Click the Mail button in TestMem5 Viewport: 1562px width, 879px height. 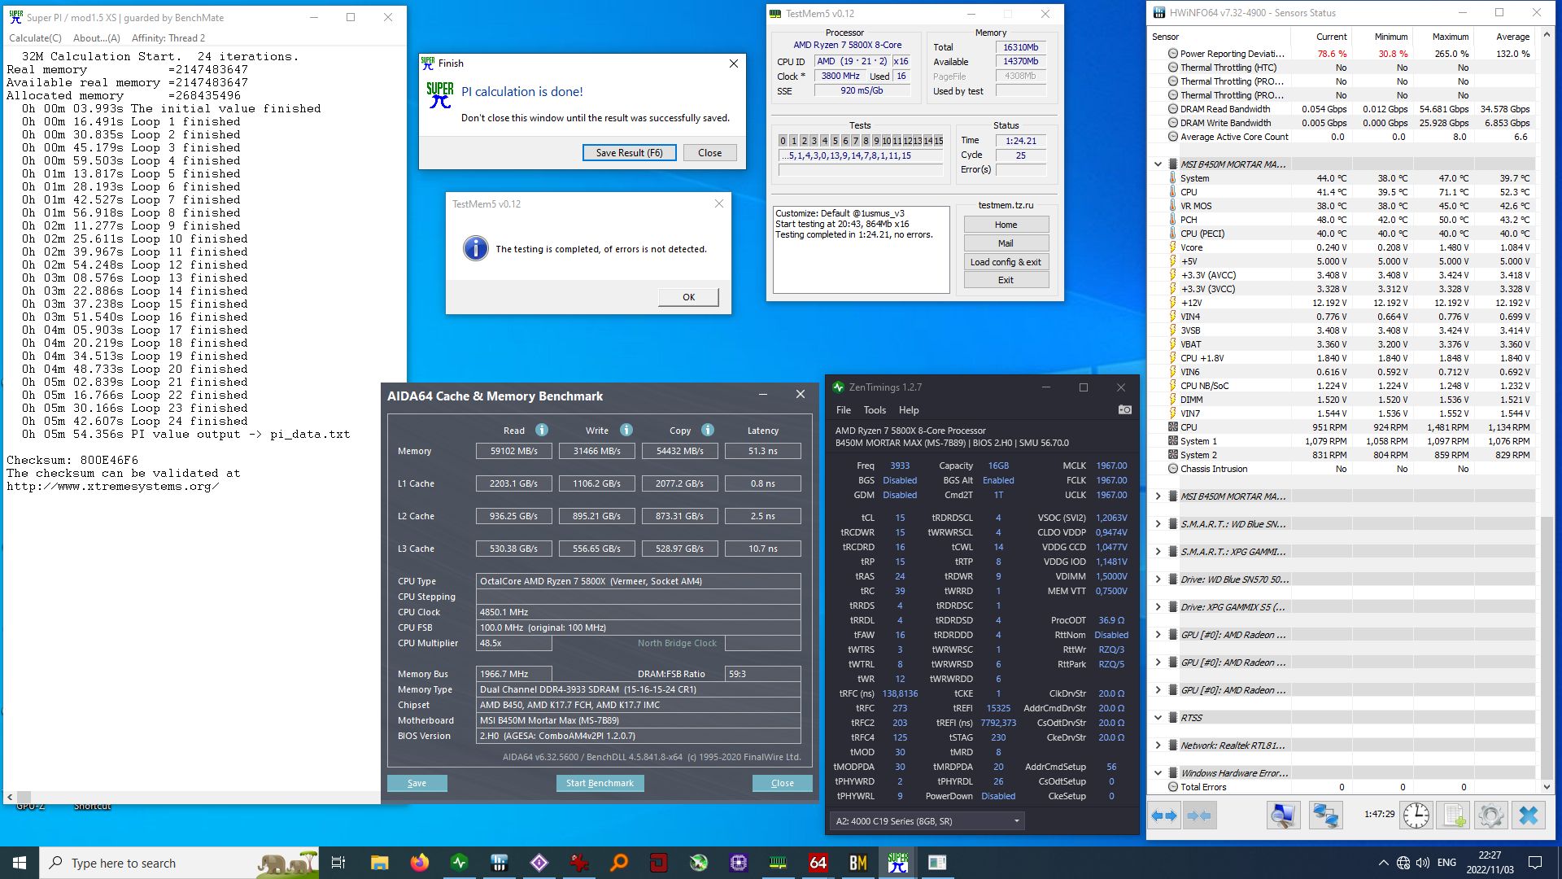[x=1006, y=243]
